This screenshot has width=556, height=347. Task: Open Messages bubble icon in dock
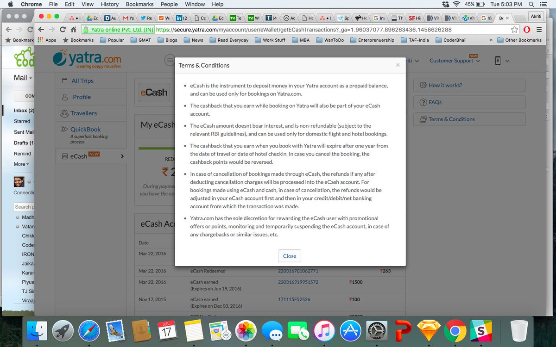click(272, 330)
